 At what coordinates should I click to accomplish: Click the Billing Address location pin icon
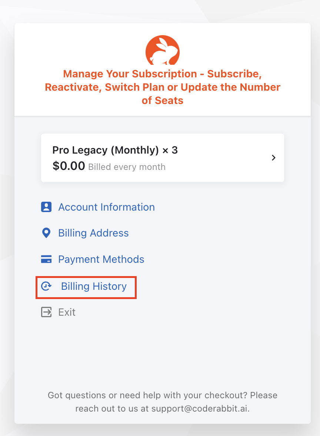point(46,233)
